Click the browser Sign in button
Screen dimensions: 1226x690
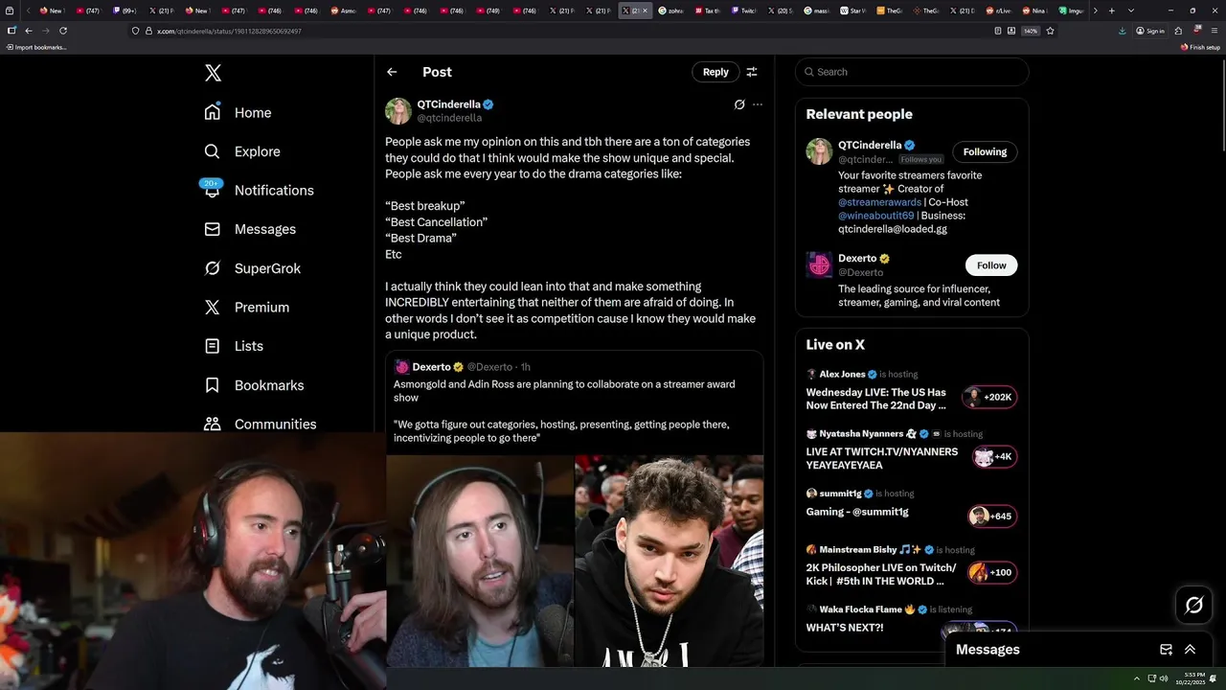coord(1150,31)
